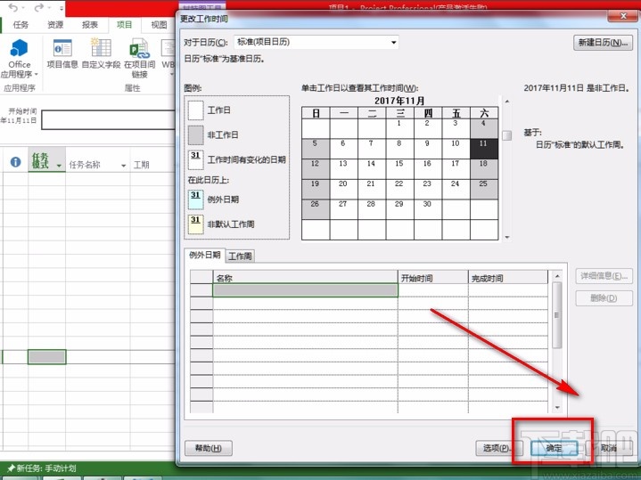Click Links Between Projects (在项目间链接) icon
The image size is (641, 480).
point(139,48)
